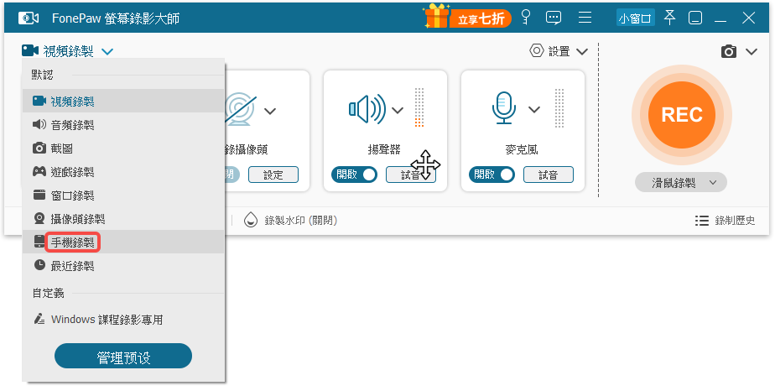Toggle the 揚聲器 開啟 switch

pos(354,175)
